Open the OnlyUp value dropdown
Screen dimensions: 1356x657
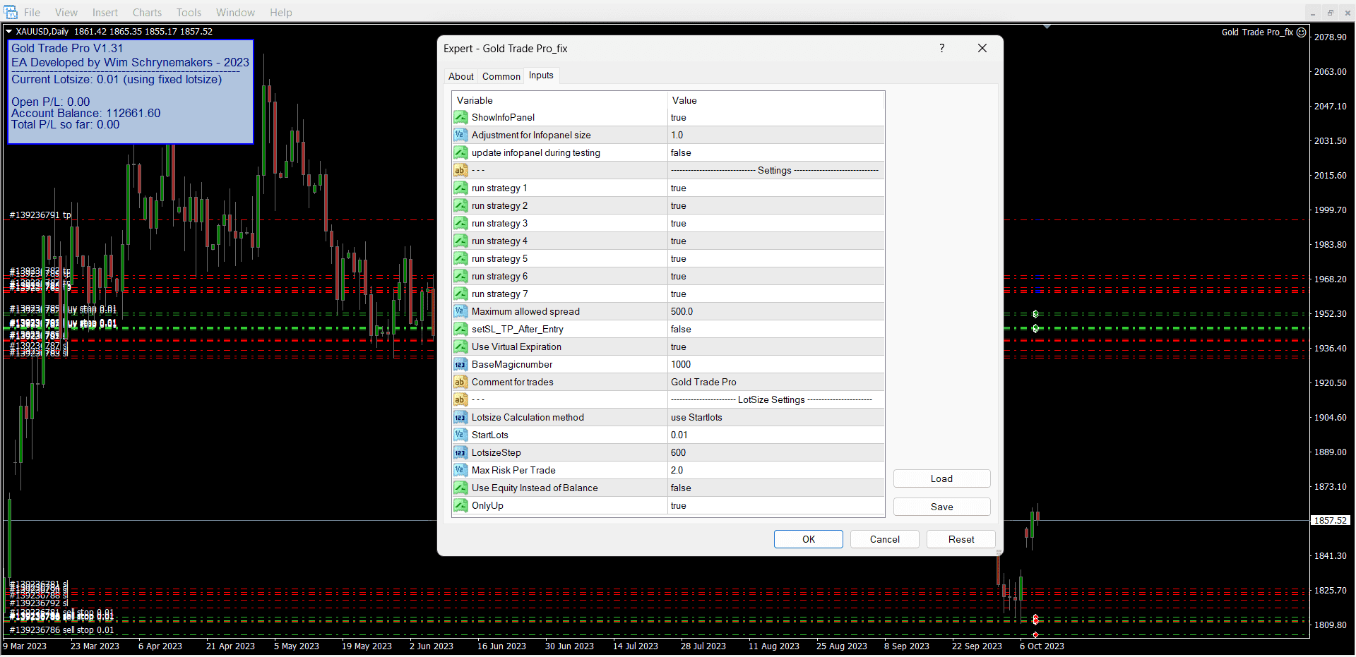[x=774, y=506]
